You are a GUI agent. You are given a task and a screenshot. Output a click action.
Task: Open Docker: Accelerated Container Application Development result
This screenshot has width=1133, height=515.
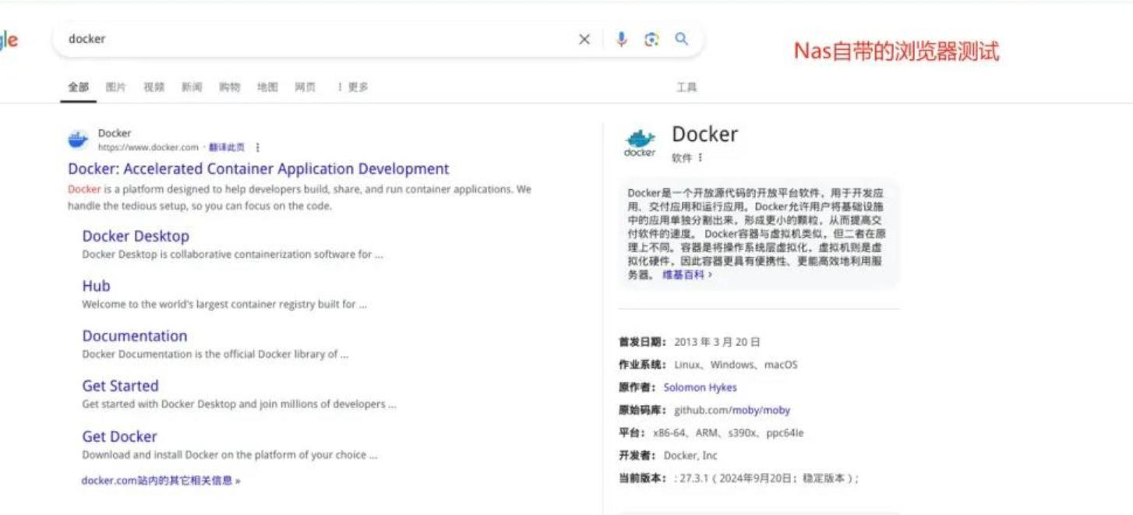(258, 169)
